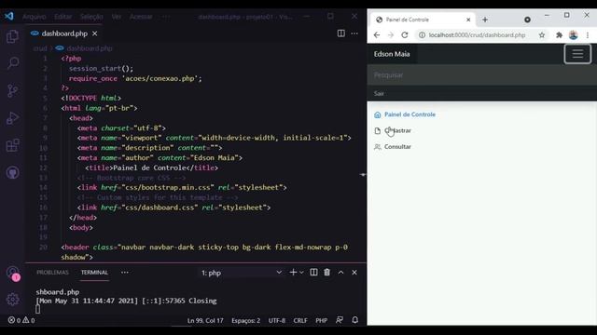
Task: Open the browser profile avatar
Action: (x=574, y=35)
